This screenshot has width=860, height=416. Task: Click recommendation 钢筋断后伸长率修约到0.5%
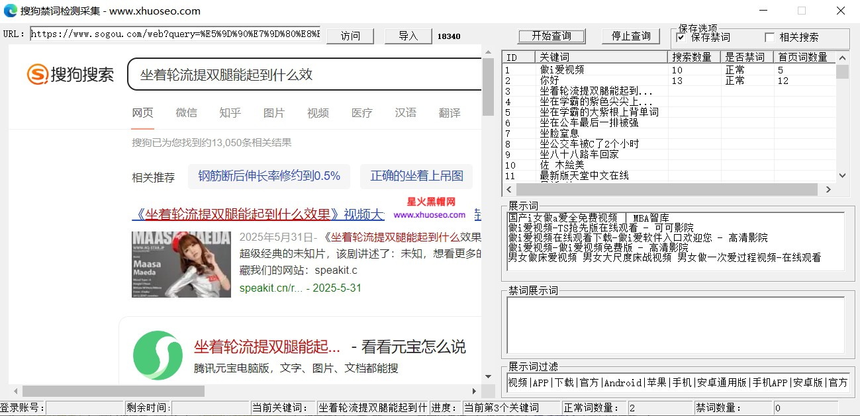tap(269, 176)
